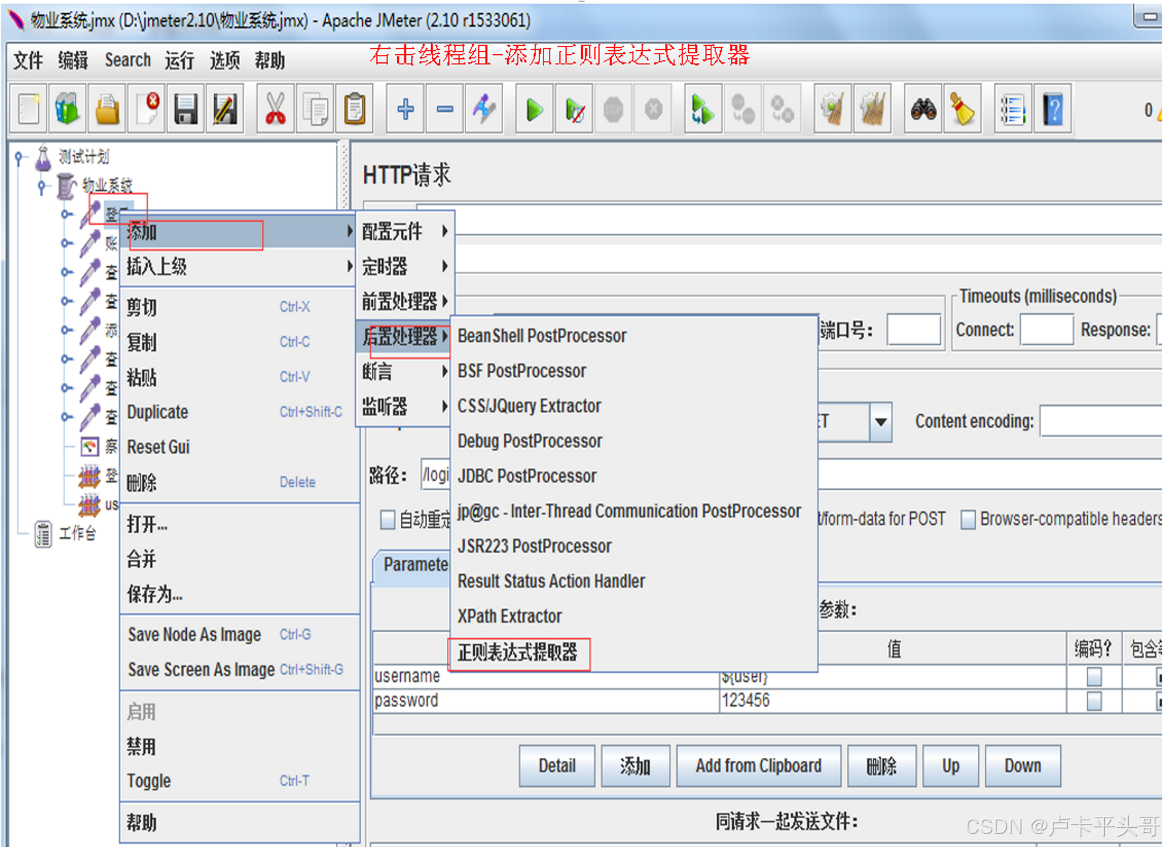Click the Expand All plus icon
Viewport: 1163px width, 847px height.
click(x=405, y=109)
